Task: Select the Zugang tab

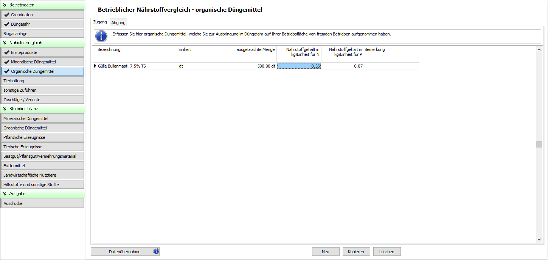Action: click(x=100, y=22)
